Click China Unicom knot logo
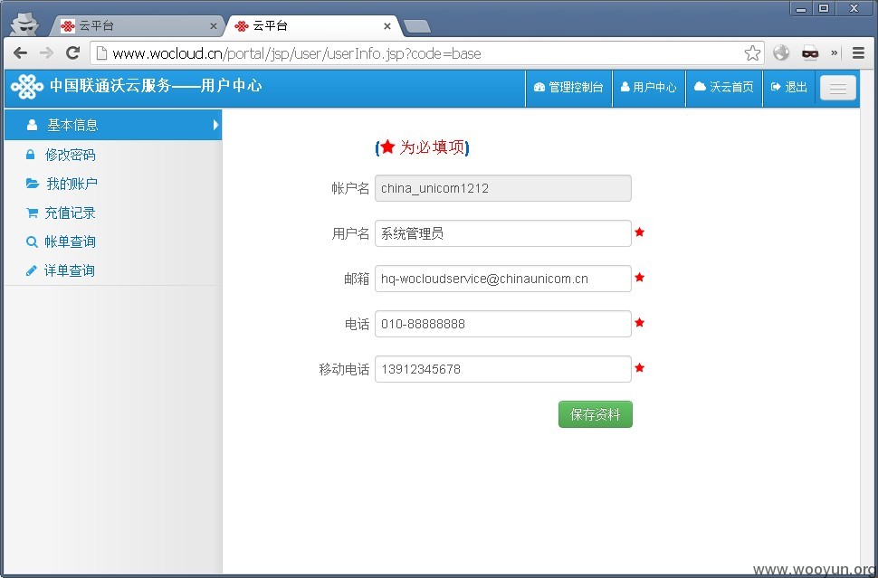Image resolution: width=878 pixels, height=578 pixels. point(27,87)
